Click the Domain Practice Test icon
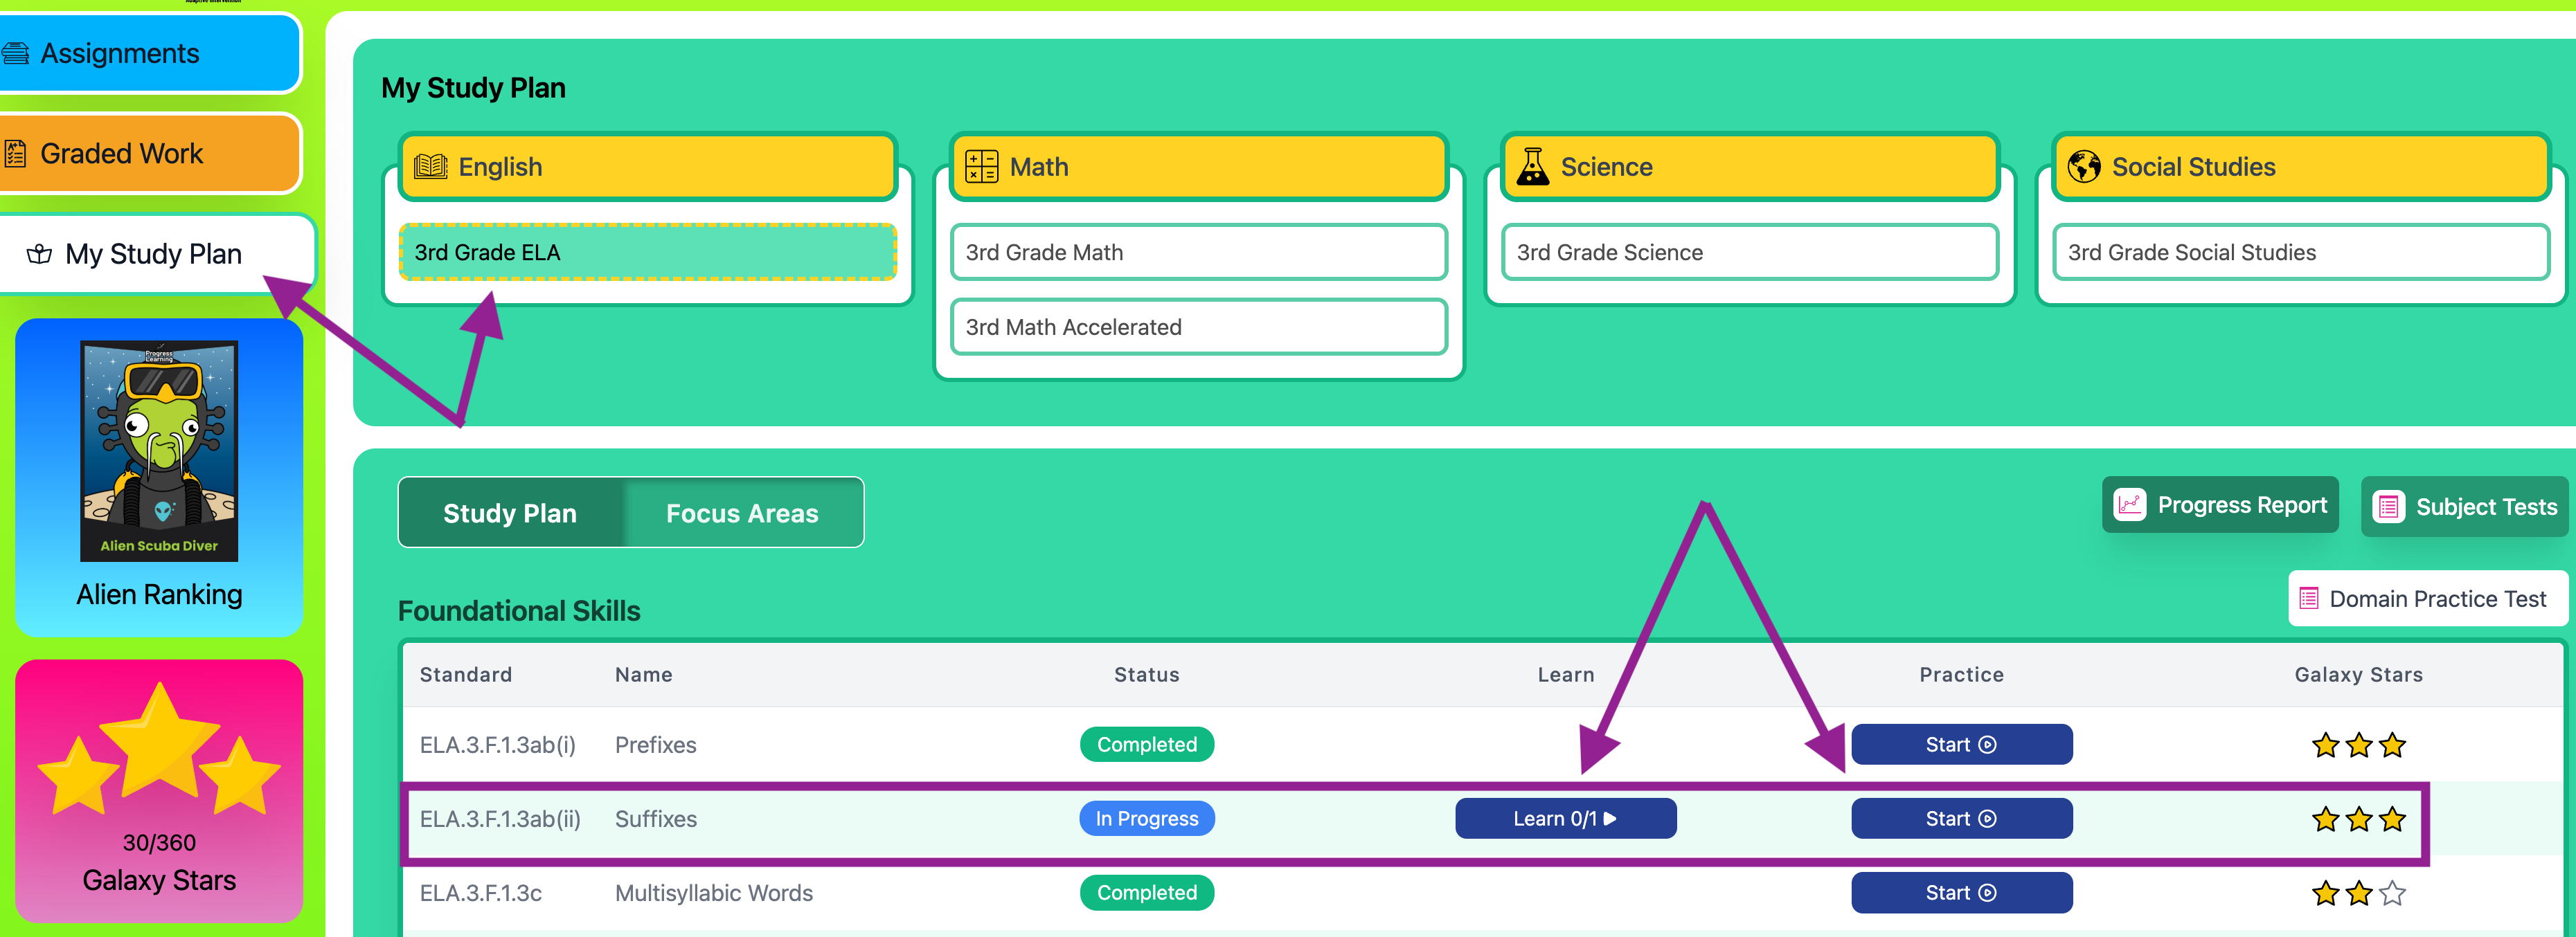 tap(2308, 599)
